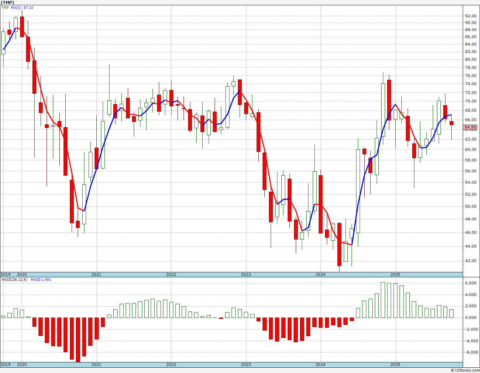Click 2025 on the price chart time axis
480x373 pixels.
coord(395,274)
